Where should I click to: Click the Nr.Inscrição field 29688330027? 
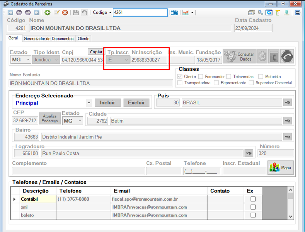point(148,60)
